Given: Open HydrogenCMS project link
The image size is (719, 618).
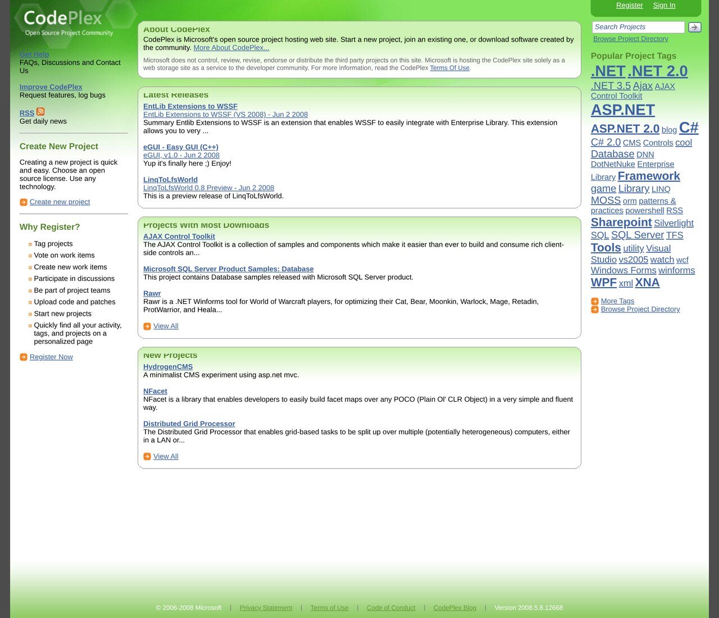Looking at the screenshot, I should [168, 367].
